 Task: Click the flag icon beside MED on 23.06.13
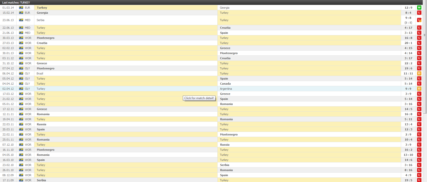click(21, 20)
